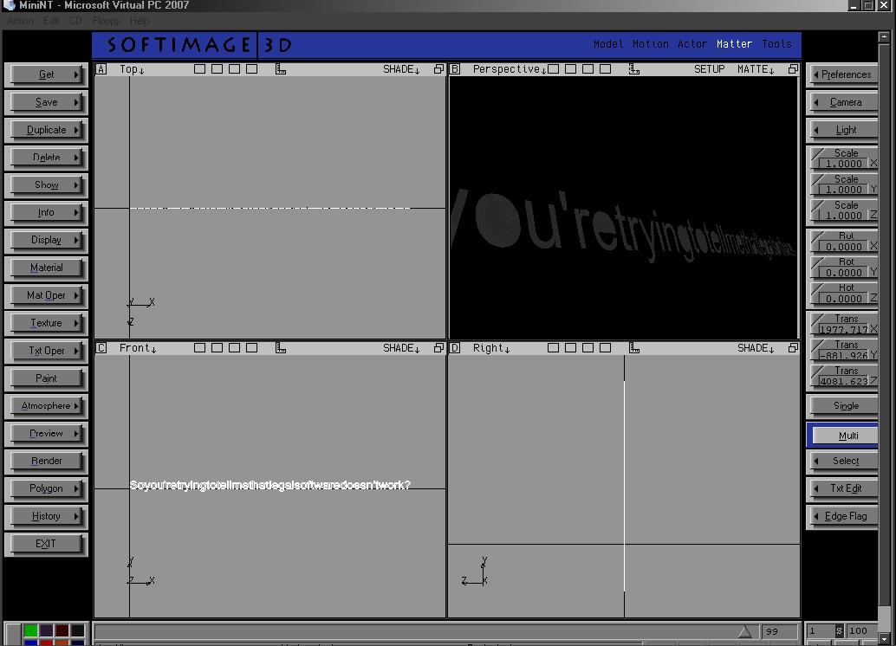
Task: Click the ruler icon in Right viewport header
Action: pos(634,348)
